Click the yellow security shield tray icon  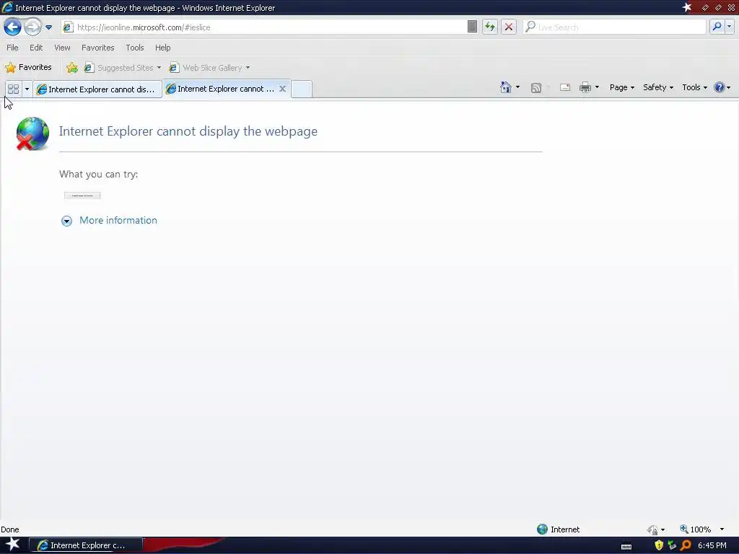click(659, 545)
